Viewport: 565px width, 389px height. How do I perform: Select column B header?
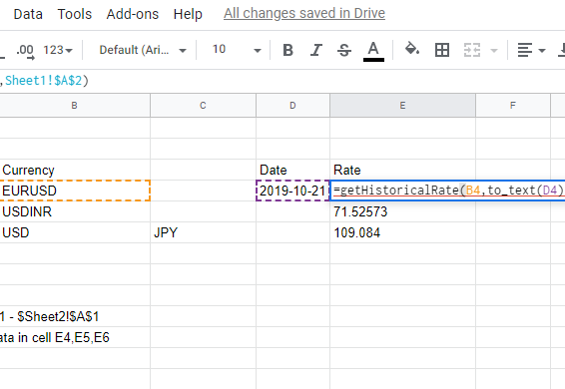coord(75,106)
